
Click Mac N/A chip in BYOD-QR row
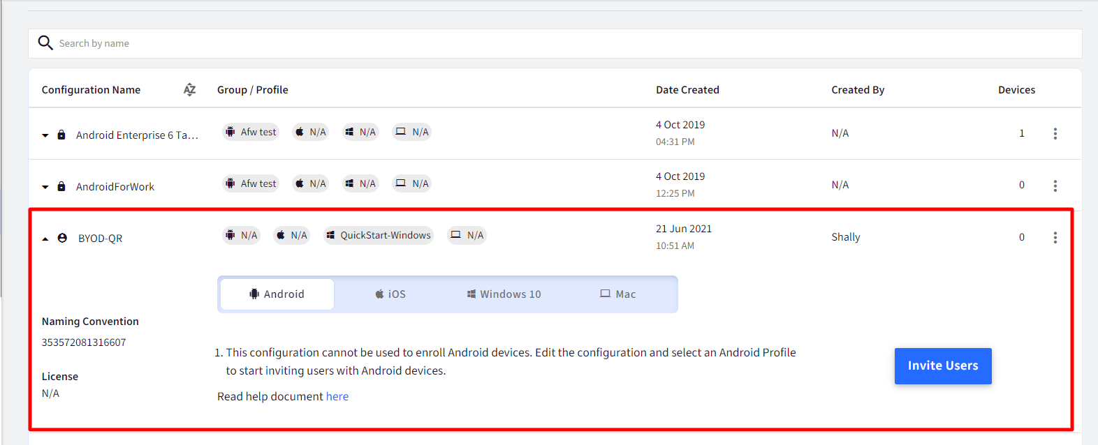click(467, 235)
